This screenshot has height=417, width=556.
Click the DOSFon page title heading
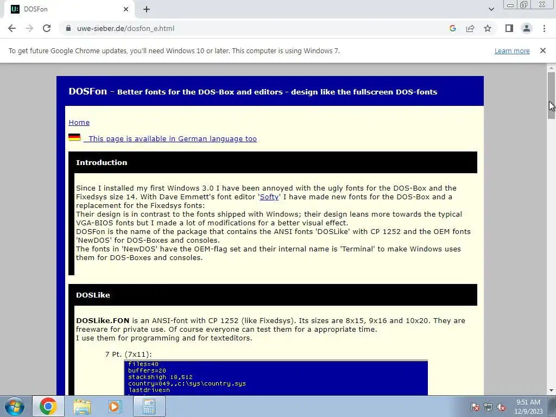[x=253, y=91]
